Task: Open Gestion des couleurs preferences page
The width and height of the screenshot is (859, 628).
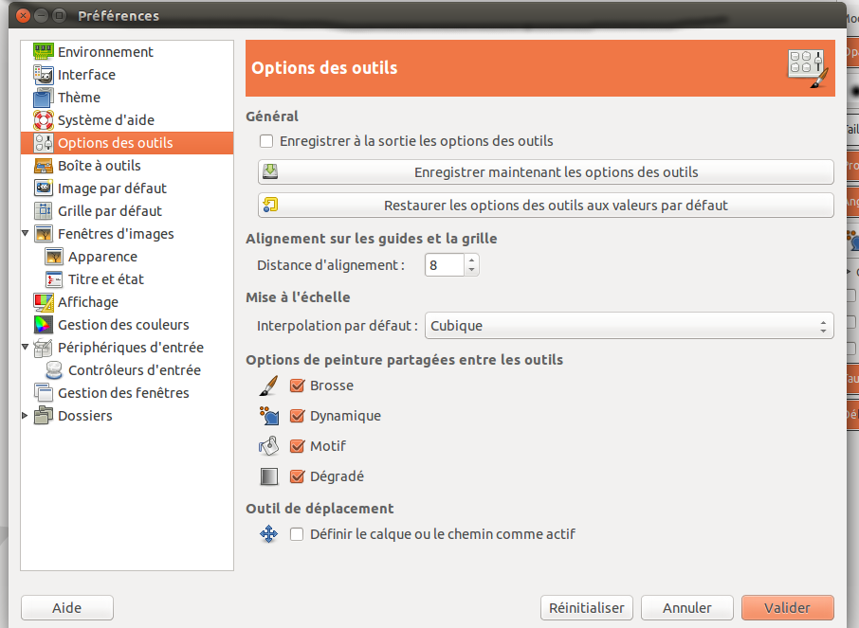Action: (127, 325)
